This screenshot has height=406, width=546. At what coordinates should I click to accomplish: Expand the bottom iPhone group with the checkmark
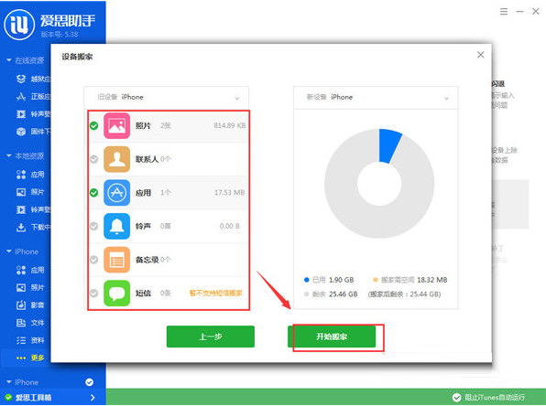[9, 382]
